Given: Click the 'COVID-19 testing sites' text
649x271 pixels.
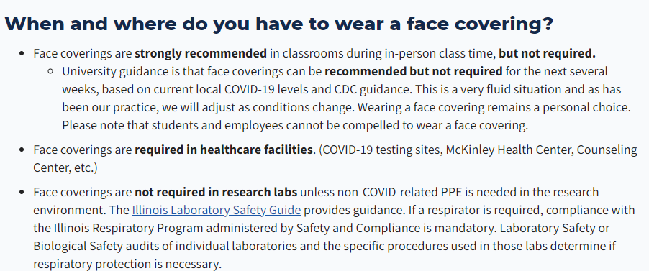Looking at the screenshot, I should point(381,150).
